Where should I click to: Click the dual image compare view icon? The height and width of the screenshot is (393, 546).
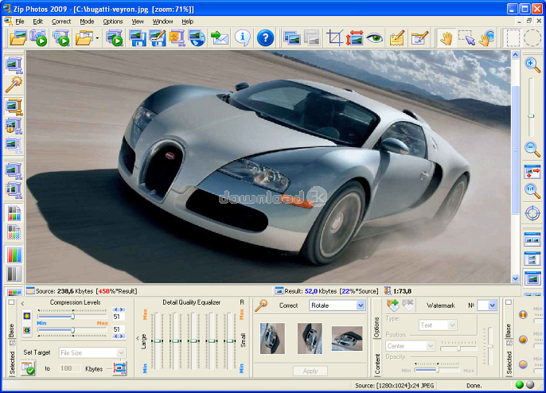pyautogui.click(x=532, y=239)
